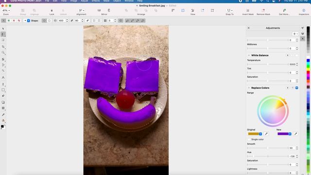Click the Lock icon in the toolbar
The width and height of the screenshot is (311, 175).
tap(52, 10)
